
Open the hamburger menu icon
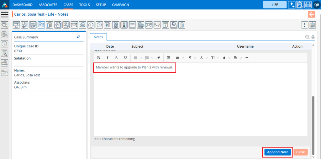(x=5, y=14)
